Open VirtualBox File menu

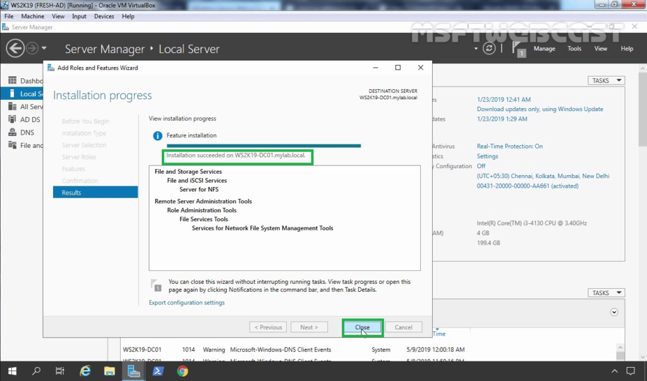coord(9,16)
